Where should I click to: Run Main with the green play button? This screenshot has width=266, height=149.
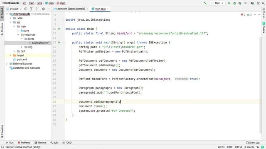point(229,3)
